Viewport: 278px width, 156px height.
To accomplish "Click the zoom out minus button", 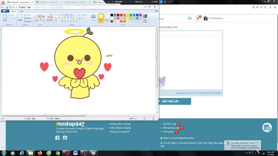I will click(x=136, y=119).
